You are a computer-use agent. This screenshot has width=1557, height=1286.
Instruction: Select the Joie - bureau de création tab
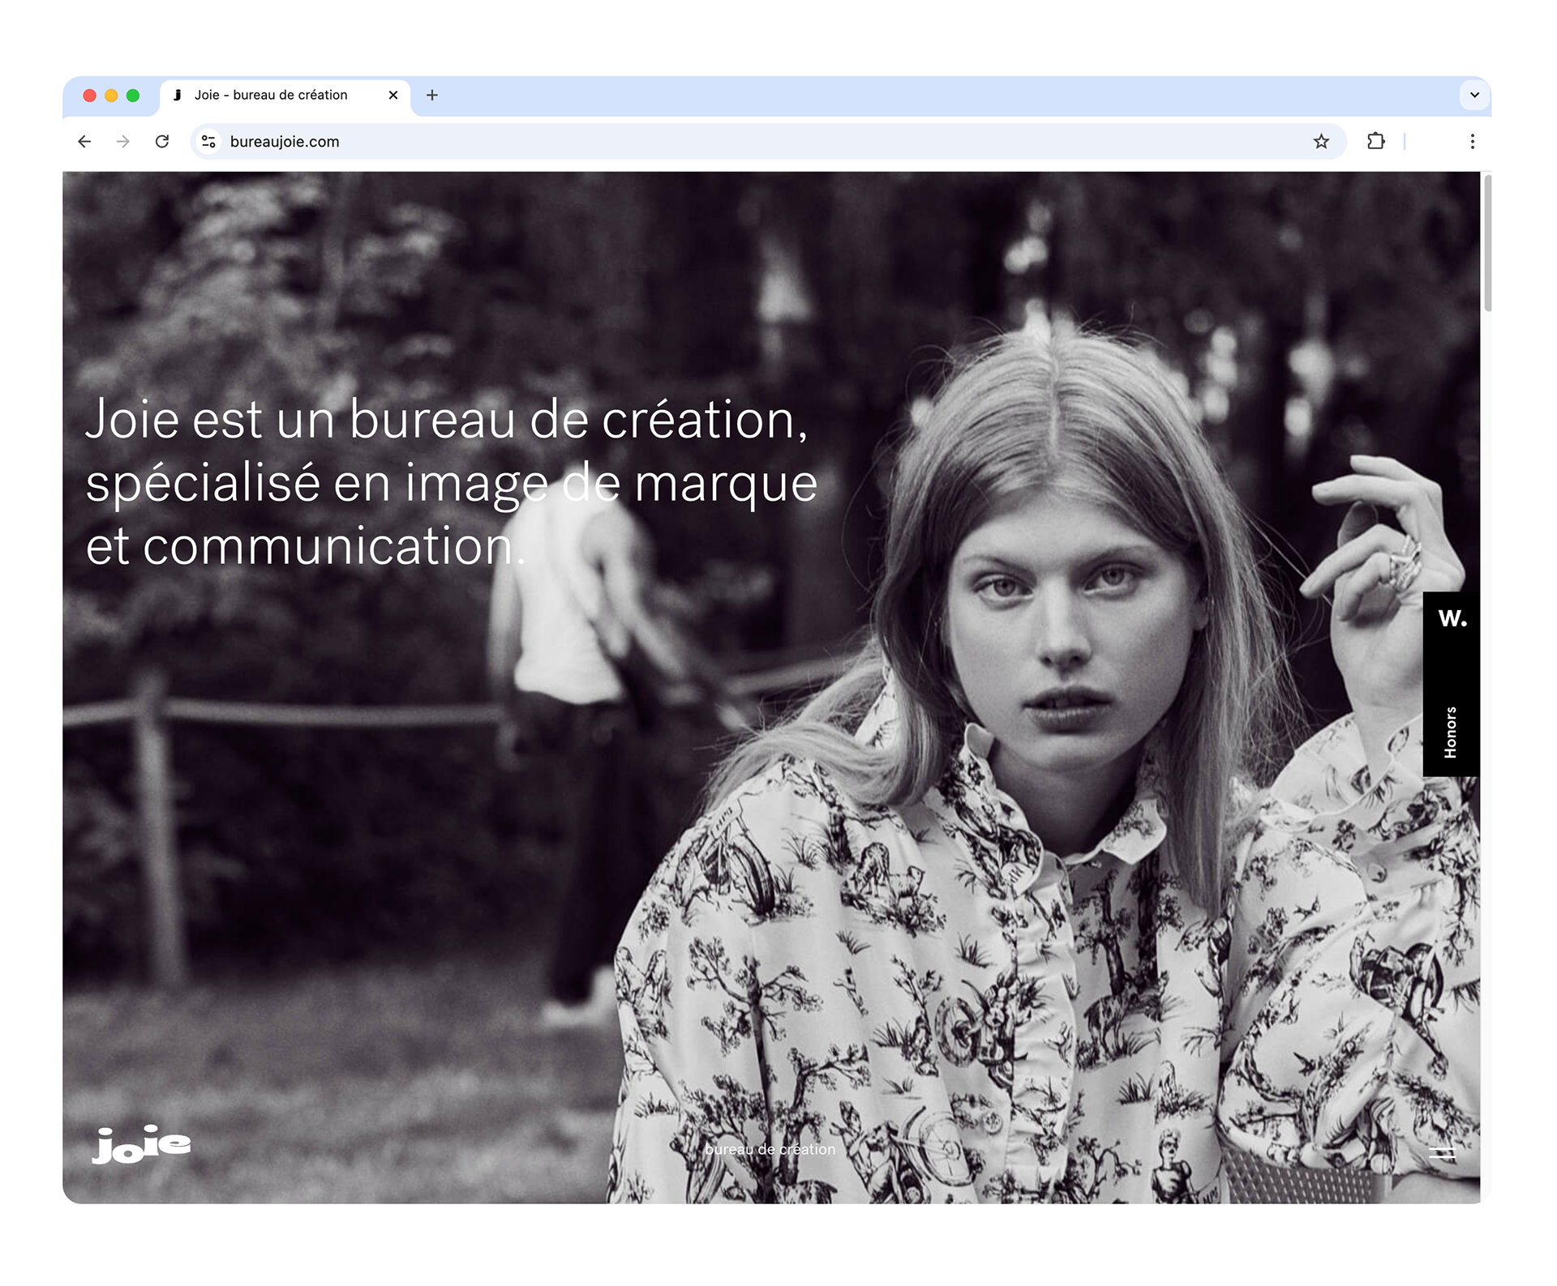(272, 96)
